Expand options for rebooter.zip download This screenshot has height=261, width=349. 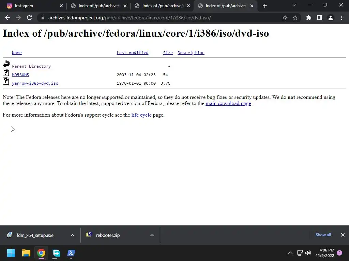point(152,235)
